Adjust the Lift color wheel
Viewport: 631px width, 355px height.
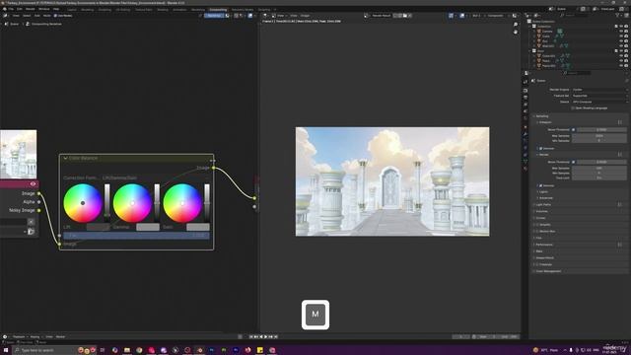[x=83, y=203]
